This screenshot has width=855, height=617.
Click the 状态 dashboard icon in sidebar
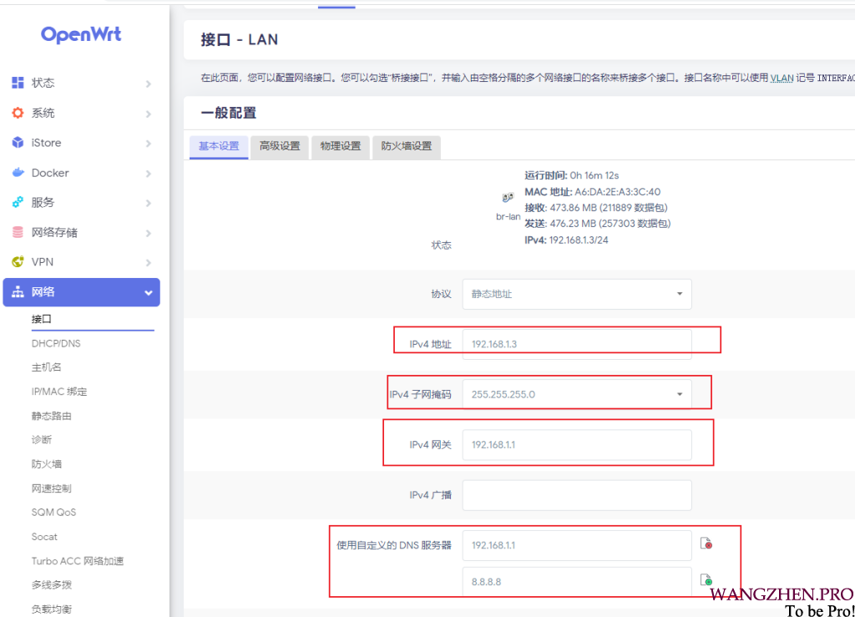coord(18,83)
